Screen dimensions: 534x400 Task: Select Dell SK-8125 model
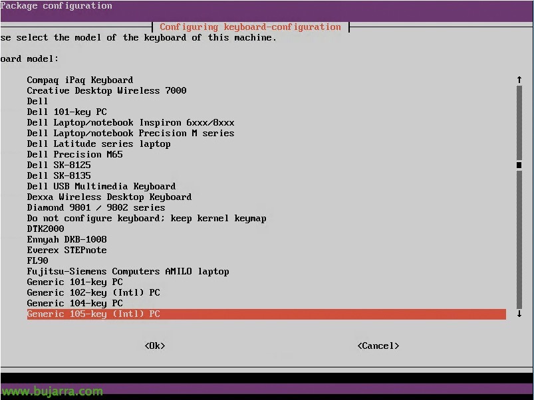pyautogui.click(x=59, y=165)
